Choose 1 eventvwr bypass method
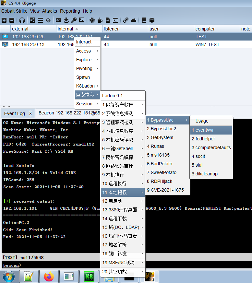 (x=211, y=130)
